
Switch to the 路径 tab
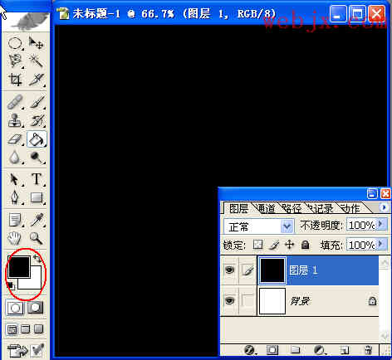coord(292,208)
